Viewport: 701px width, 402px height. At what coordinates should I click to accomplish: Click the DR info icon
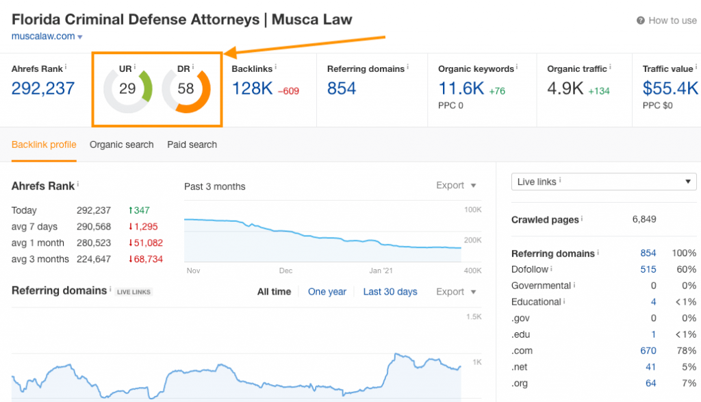coord(192,67)
